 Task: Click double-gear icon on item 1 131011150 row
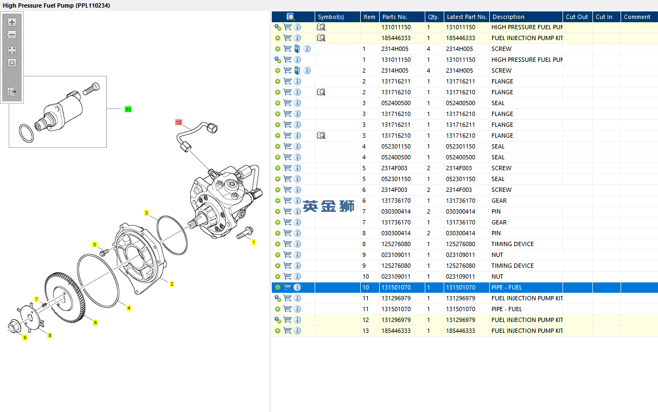click(x=278, y=60)
